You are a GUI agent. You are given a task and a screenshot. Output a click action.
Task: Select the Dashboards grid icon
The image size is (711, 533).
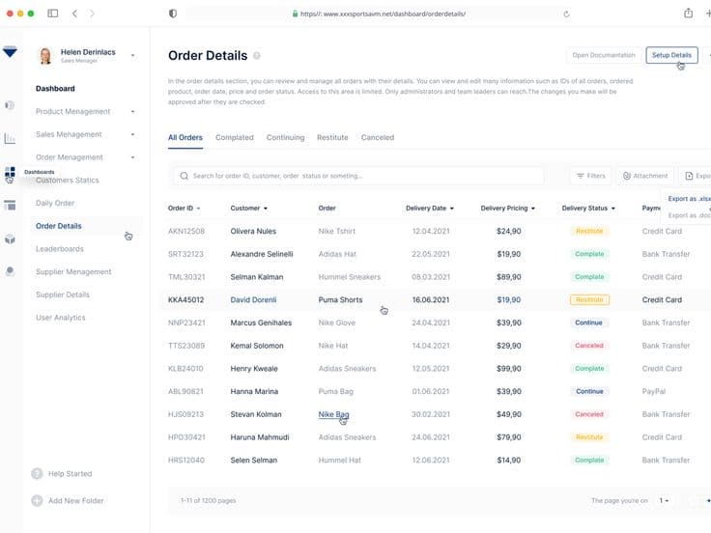pyautogui.click(x=10, y=172)
